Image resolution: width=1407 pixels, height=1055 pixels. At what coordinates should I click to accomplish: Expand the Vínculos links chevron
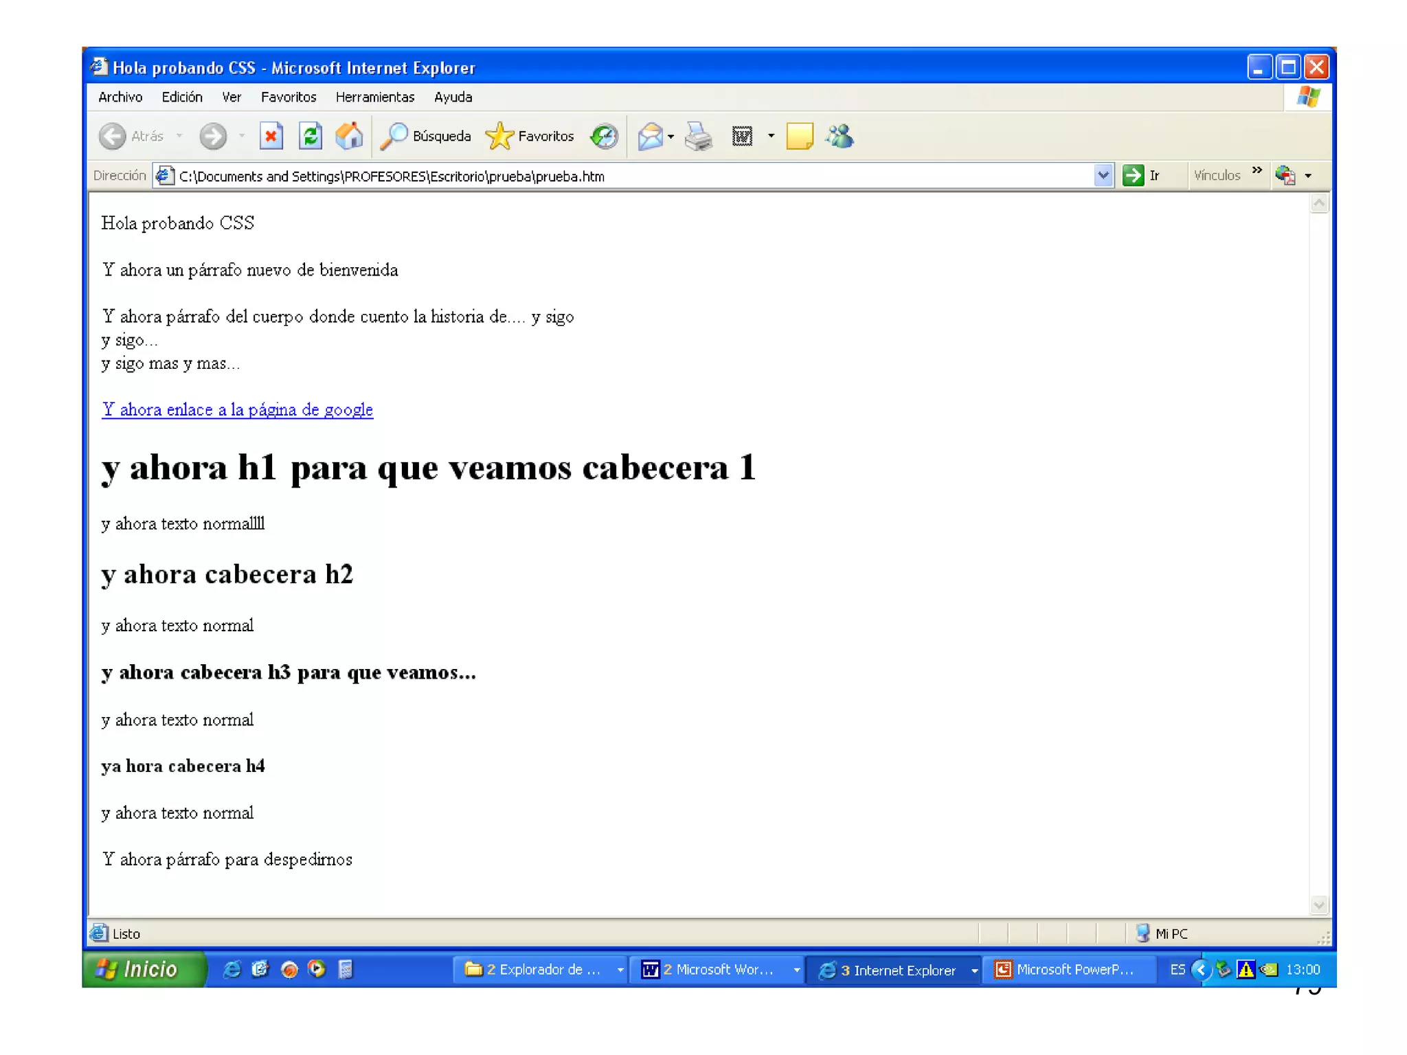point(1257,170)
